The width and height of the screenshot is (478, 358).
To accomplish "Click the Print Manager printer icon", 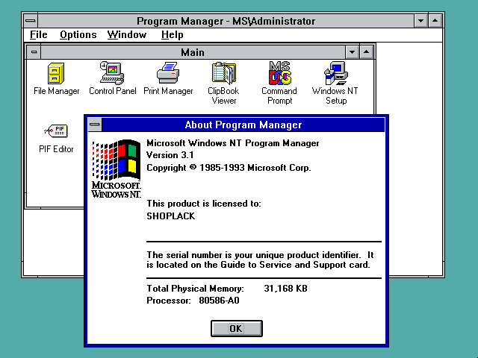I will point(168,72).
